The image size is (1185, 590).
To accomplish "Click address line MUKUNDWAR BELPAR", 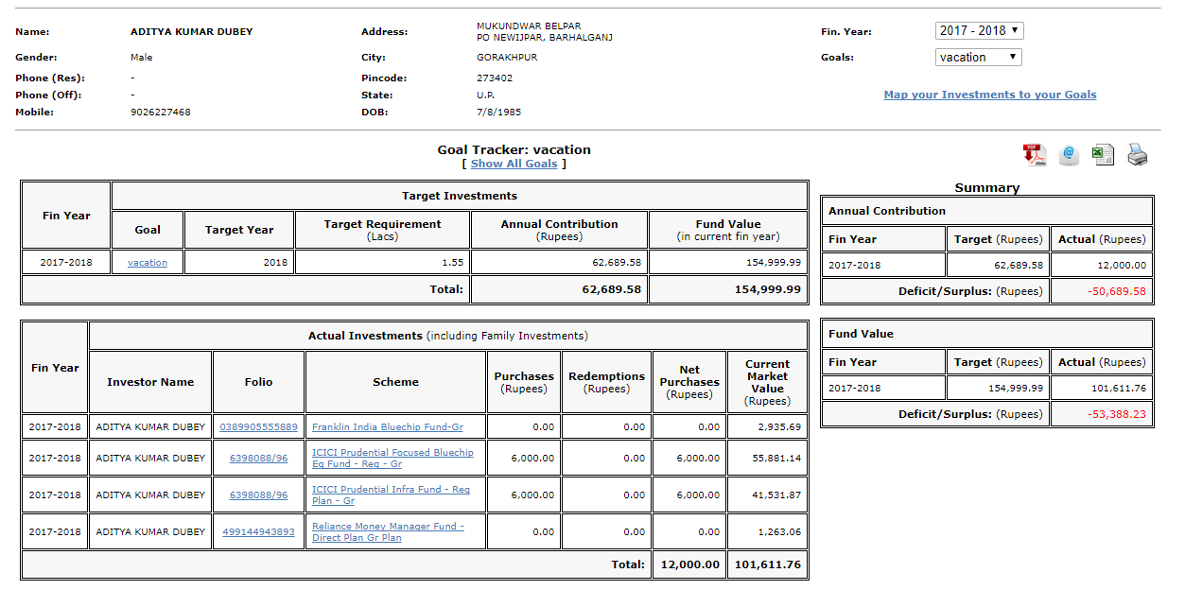I will pos(529,26).
